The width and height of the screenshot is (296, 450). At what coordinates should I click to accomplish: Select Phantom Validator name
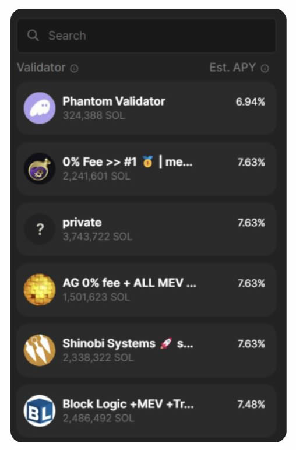pos(114,101)
